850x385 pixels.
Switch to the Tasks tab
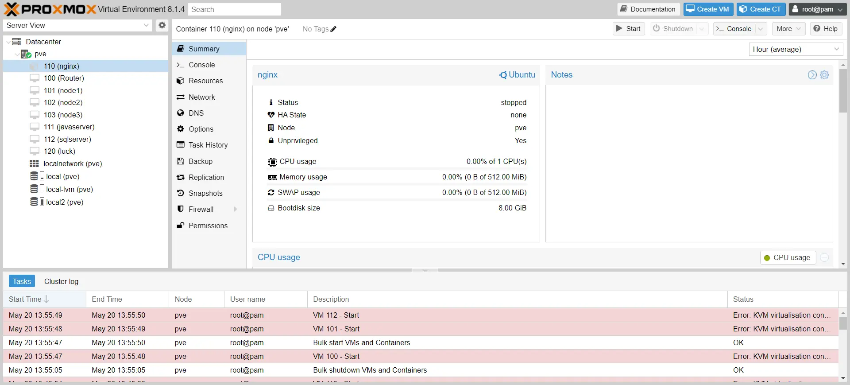click(22, 281)
